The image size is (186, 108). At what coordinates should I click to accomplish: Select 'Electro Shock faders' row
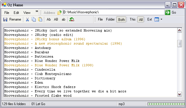tap(40, 87)
